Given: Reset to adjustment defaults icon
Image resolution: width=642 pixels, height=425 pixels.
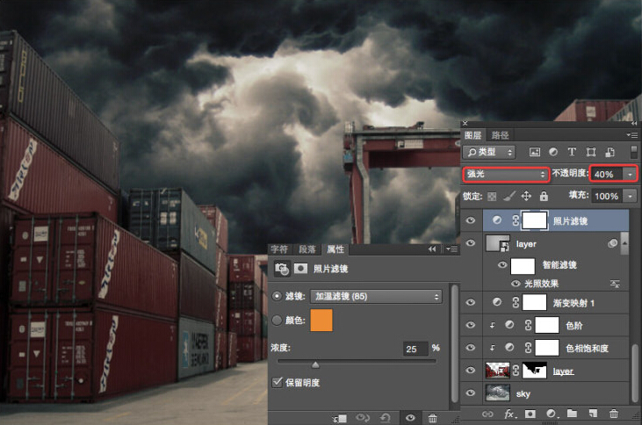Looking at the screenshot, I should click(x=385, y=418).
